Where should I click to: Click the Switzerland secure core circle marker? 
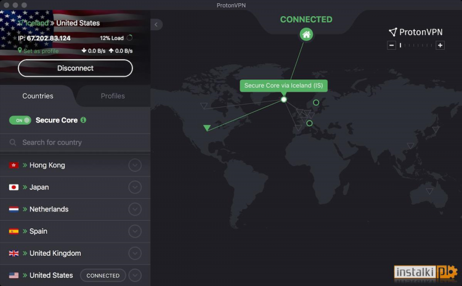click(309, 123)
